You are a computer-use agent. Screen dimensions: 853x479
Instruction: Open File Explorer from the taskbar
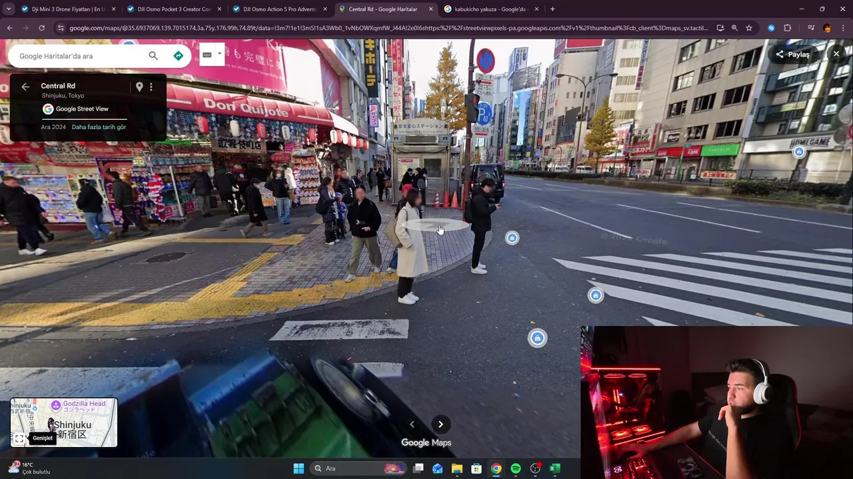point(456,468)
